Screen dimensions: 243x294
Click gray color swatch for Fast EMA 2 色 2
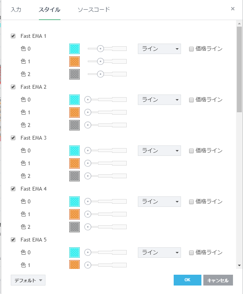pyautogui.click(x=74, y=125)
